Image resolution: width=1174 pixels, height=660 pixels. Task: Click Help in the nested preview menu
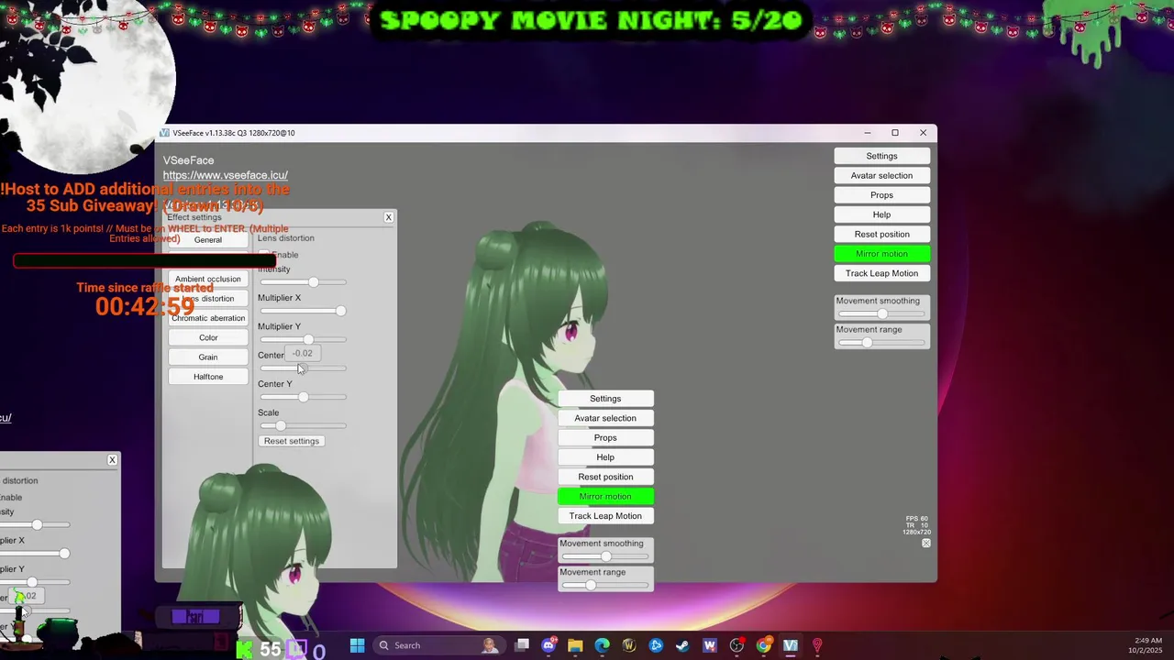[x=605, y=457]
